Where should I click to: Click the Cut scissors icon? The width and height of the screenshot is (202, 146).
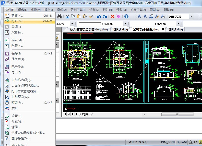pos(67,17)
